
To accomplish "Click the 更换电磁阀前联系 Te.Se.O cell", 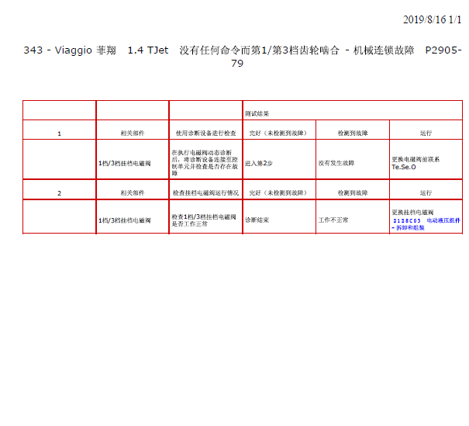I will (x=426, y=160).
